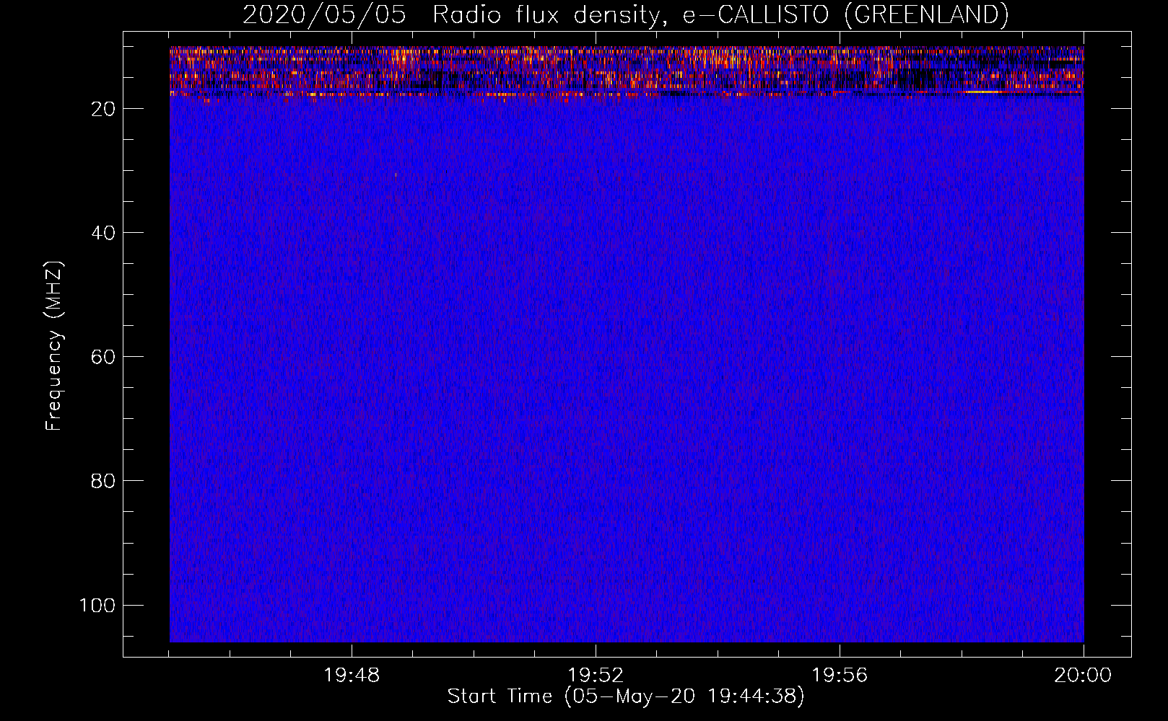The width and height of the screenshot is (1168, 721).
Task: Click the 19:52 time axis label
Action: click(596, 676)
